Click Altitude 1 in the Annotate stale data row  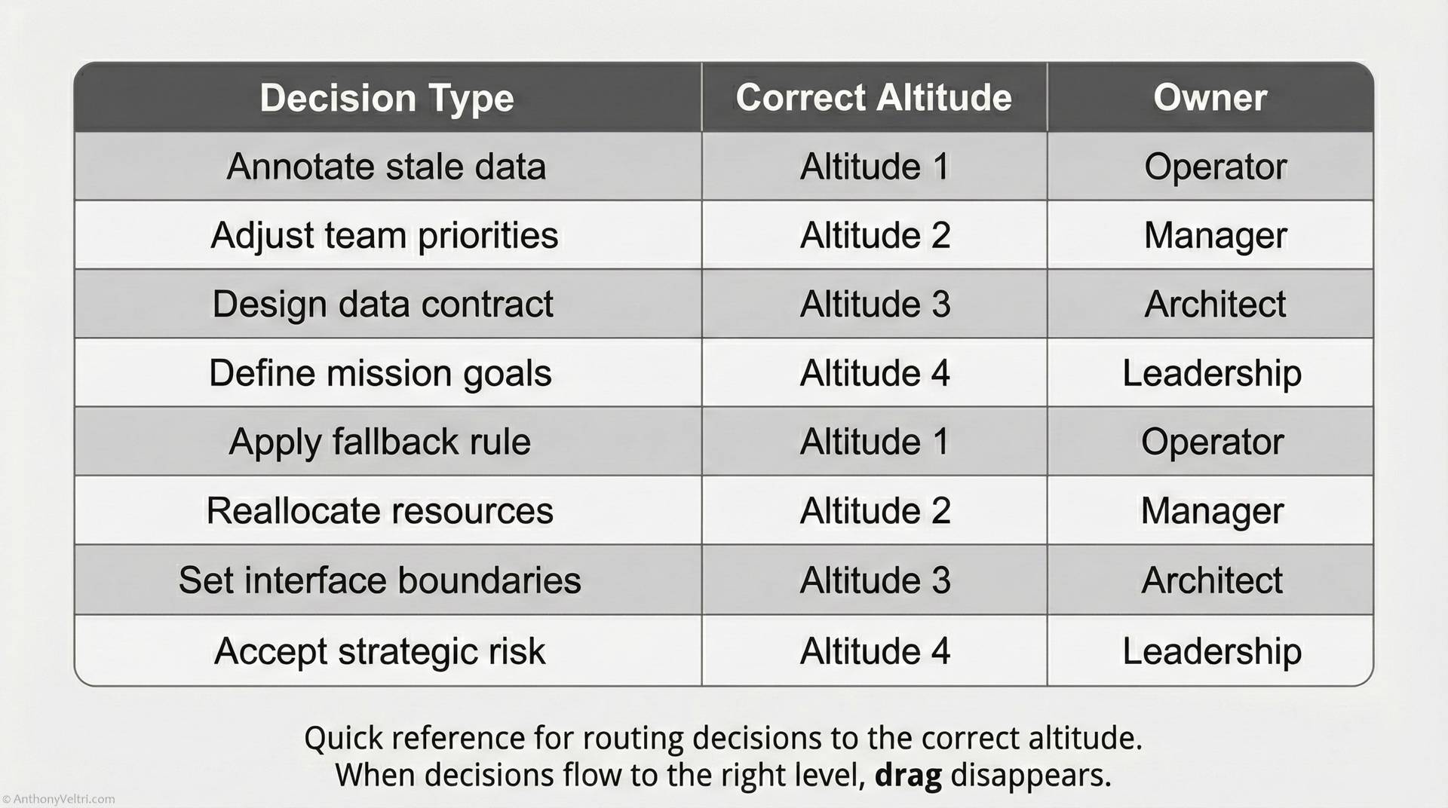(874, 167)
